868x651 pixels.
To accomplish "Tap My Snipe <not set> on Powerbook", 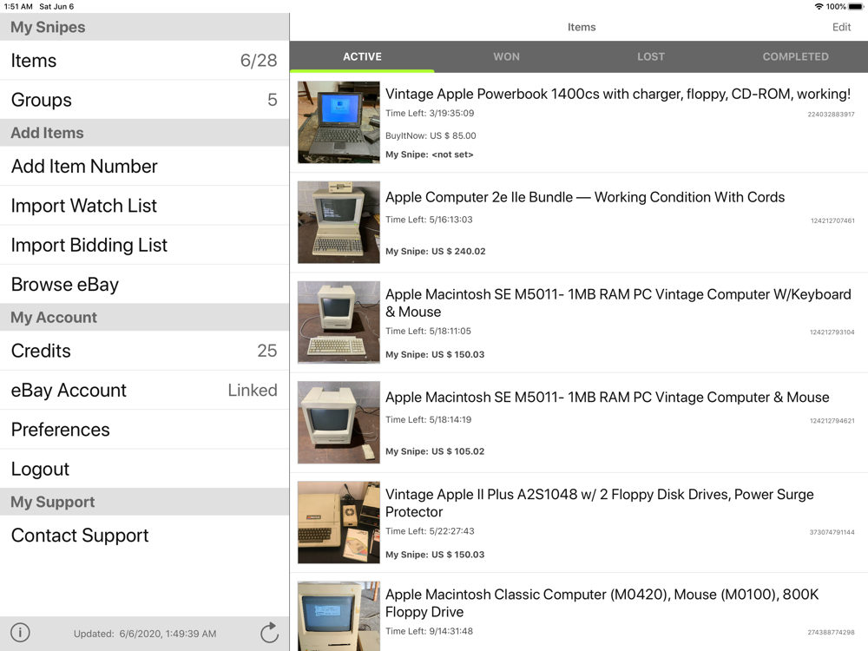I will [429, 155].
